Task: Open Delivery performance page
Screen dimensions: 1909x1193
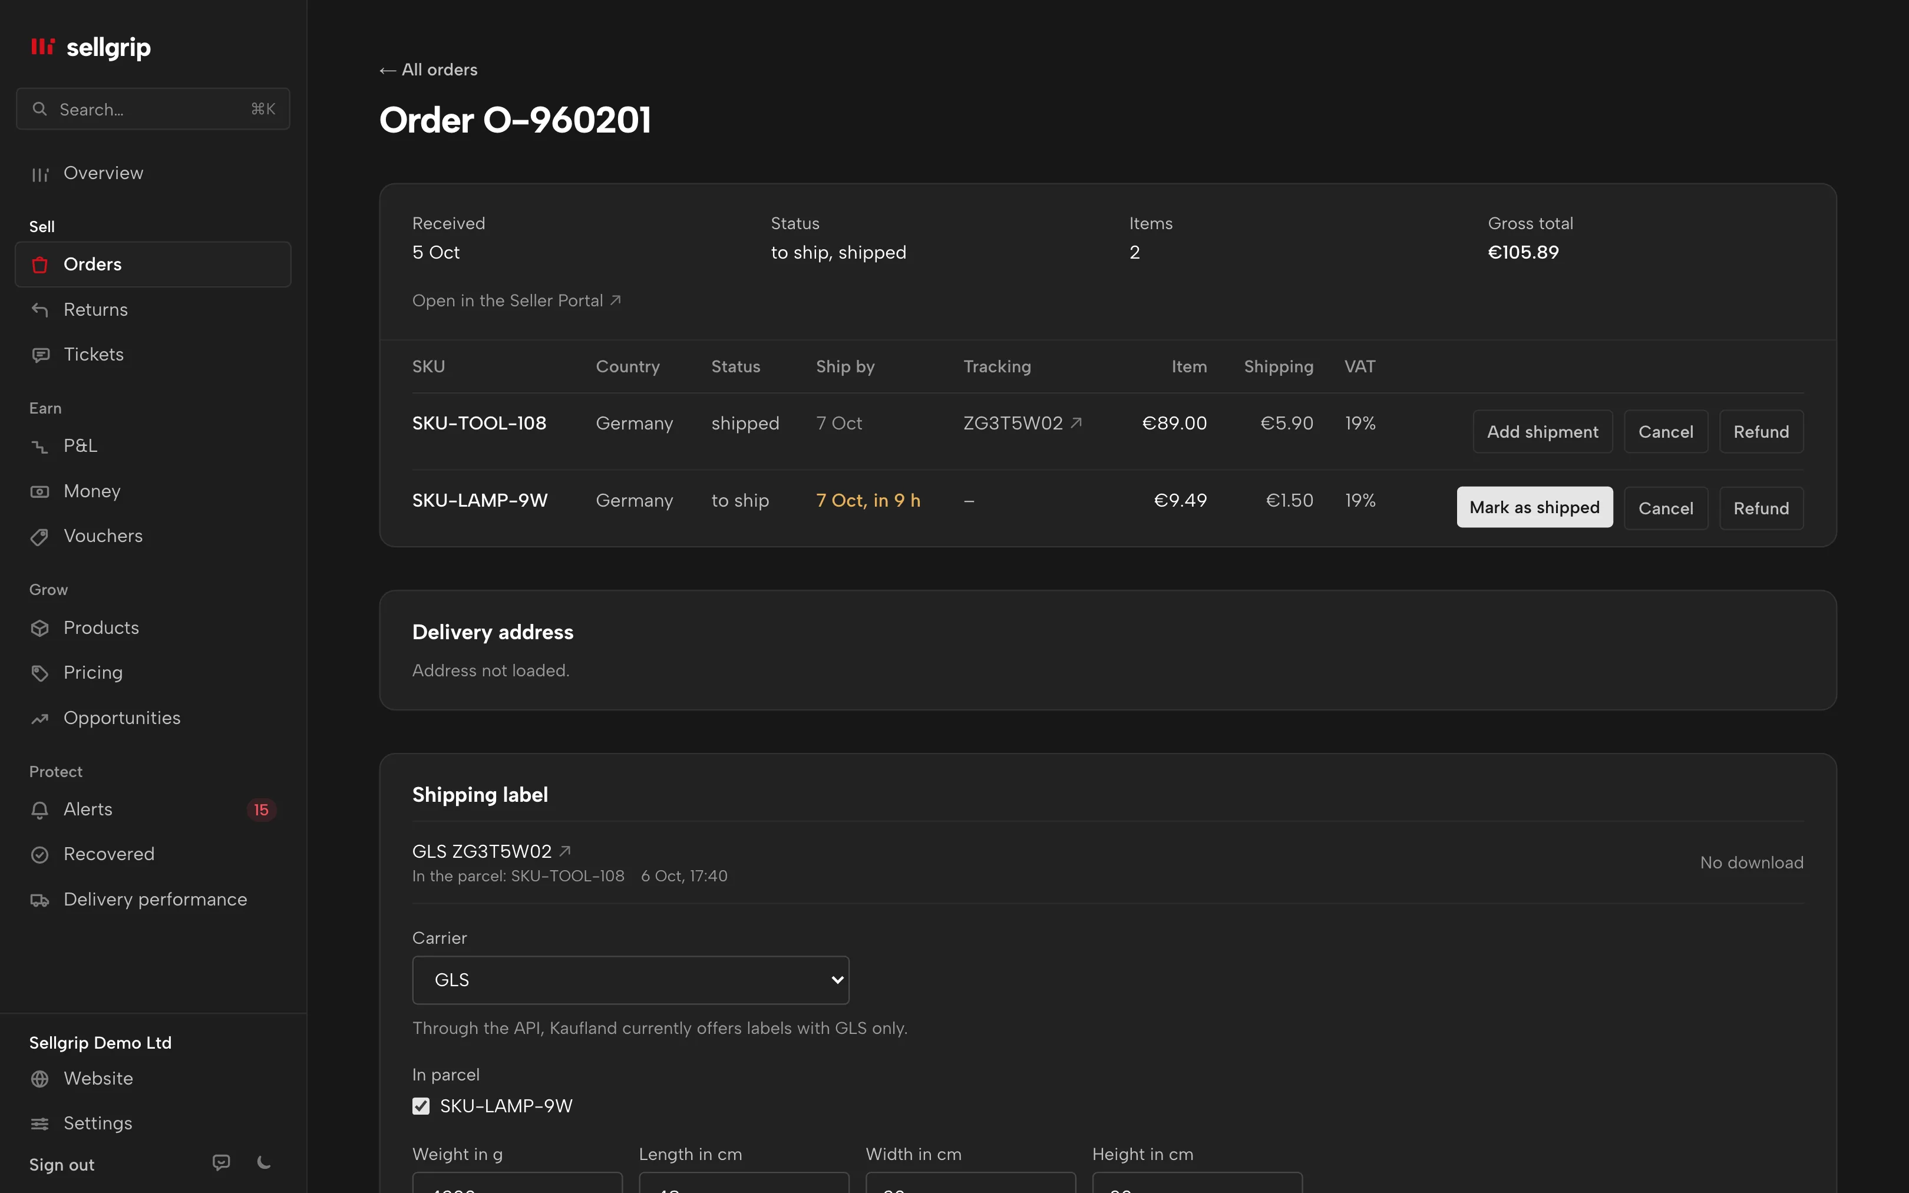Action: click(x=153, y=900)
